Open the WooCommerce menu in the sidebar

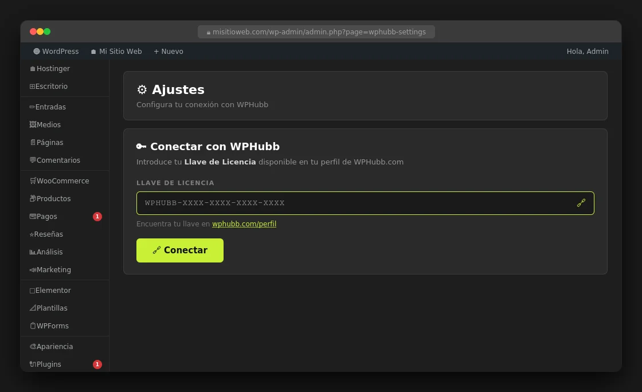59,181
